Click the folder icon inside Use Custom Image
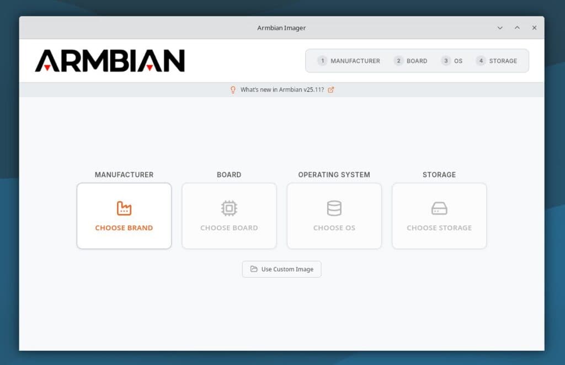 pyautogui.click(x=255, y=269)
